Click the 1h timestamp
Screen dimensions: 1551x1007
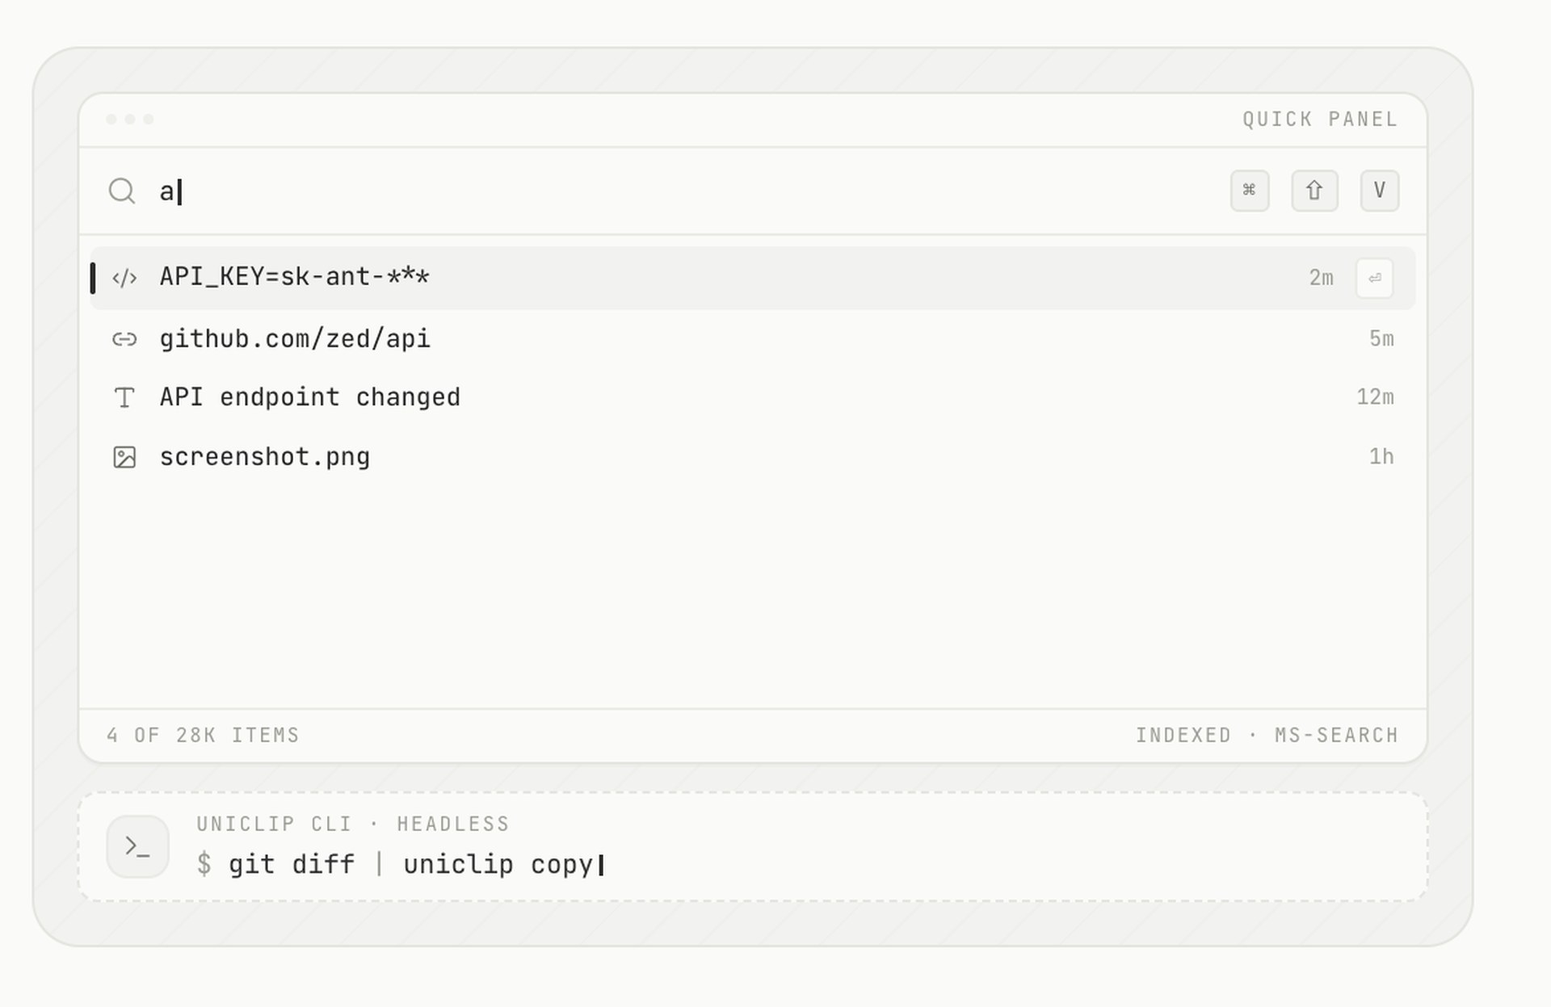tap(1381, 456)
